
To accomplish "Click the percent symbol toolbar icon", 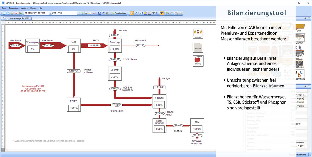I will coord(86,13).
